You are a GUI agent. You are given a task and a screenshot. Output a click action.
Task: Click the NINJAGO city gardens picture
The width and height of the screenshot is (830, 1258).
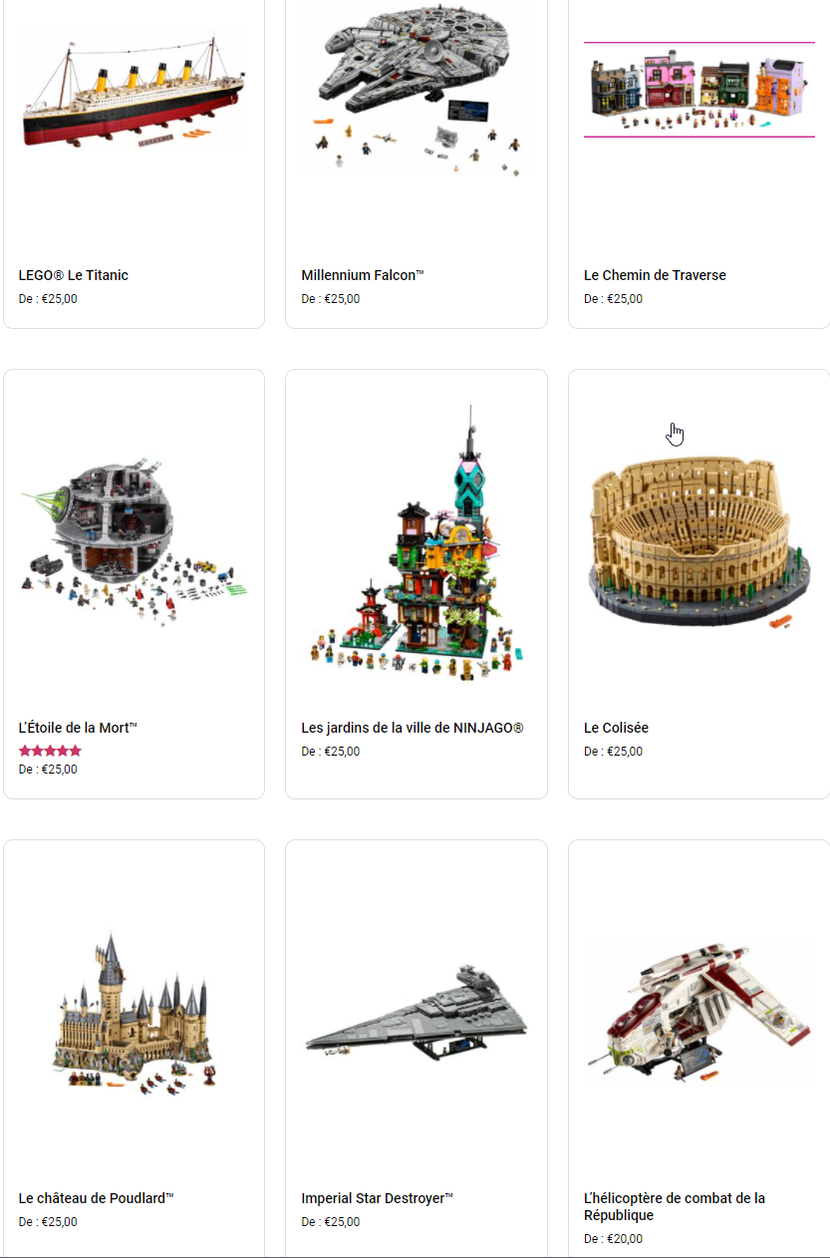click(416, 544)
